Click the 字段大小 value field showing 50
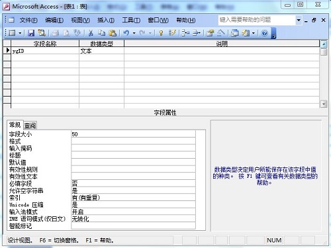The width and height of the screenshot is (331, 248). 133,134
